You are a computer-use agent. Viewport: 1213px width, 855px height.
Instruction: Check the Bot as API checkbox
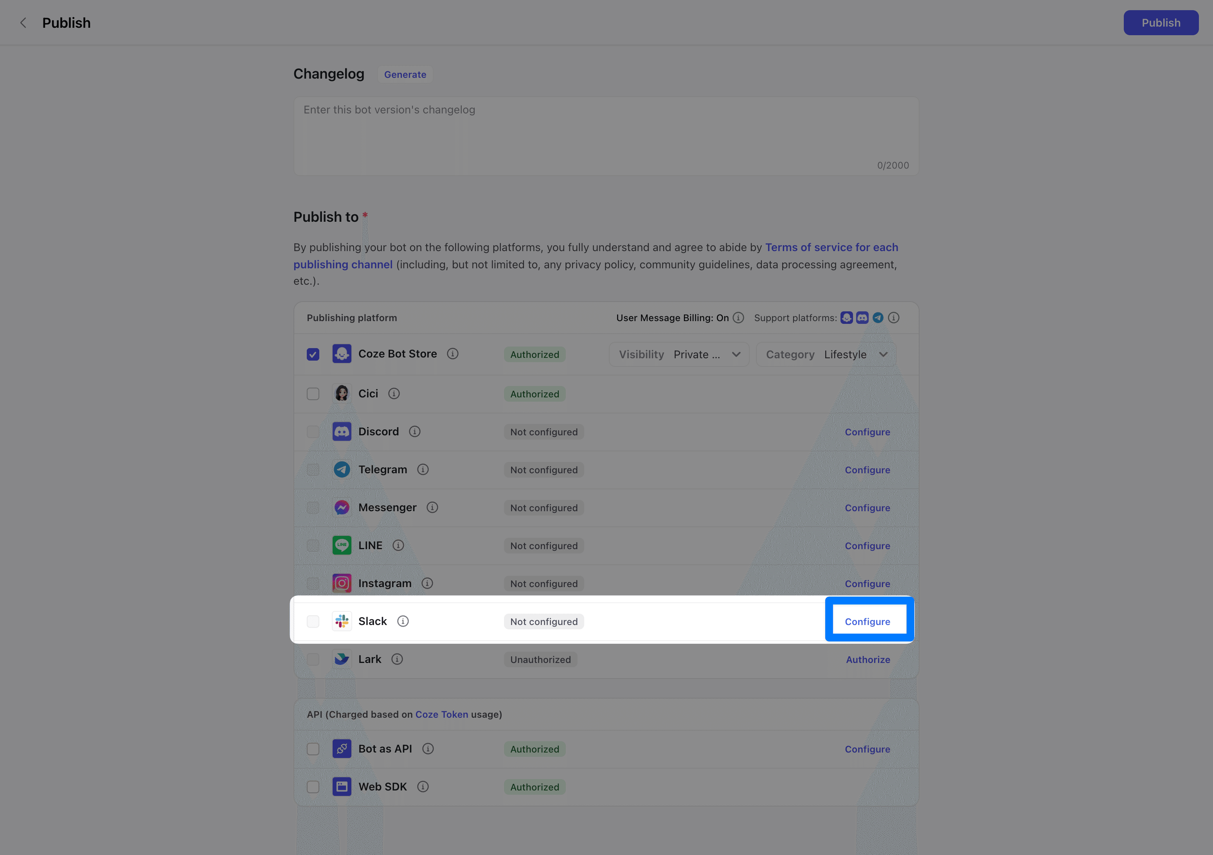click(x=313, y=749)
